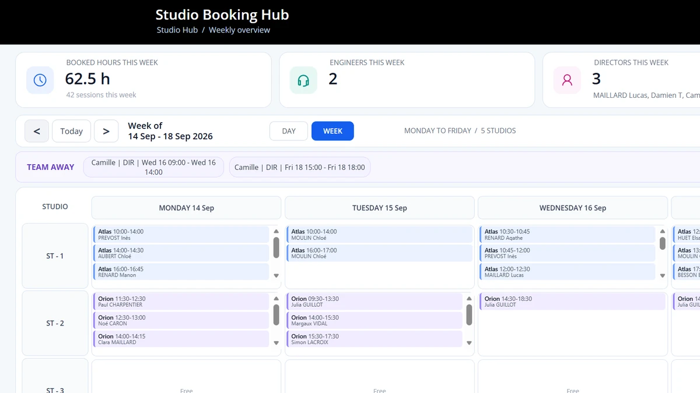Click the TUESDAY 15 Sep column header
Image resolution: width=700 pixels, height=393 pixels.
click(x=380, y=208)
